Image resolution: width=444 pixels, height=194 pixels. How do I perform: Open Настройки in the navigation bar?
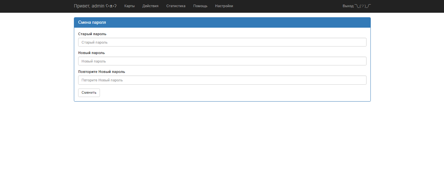pos(224,6)
